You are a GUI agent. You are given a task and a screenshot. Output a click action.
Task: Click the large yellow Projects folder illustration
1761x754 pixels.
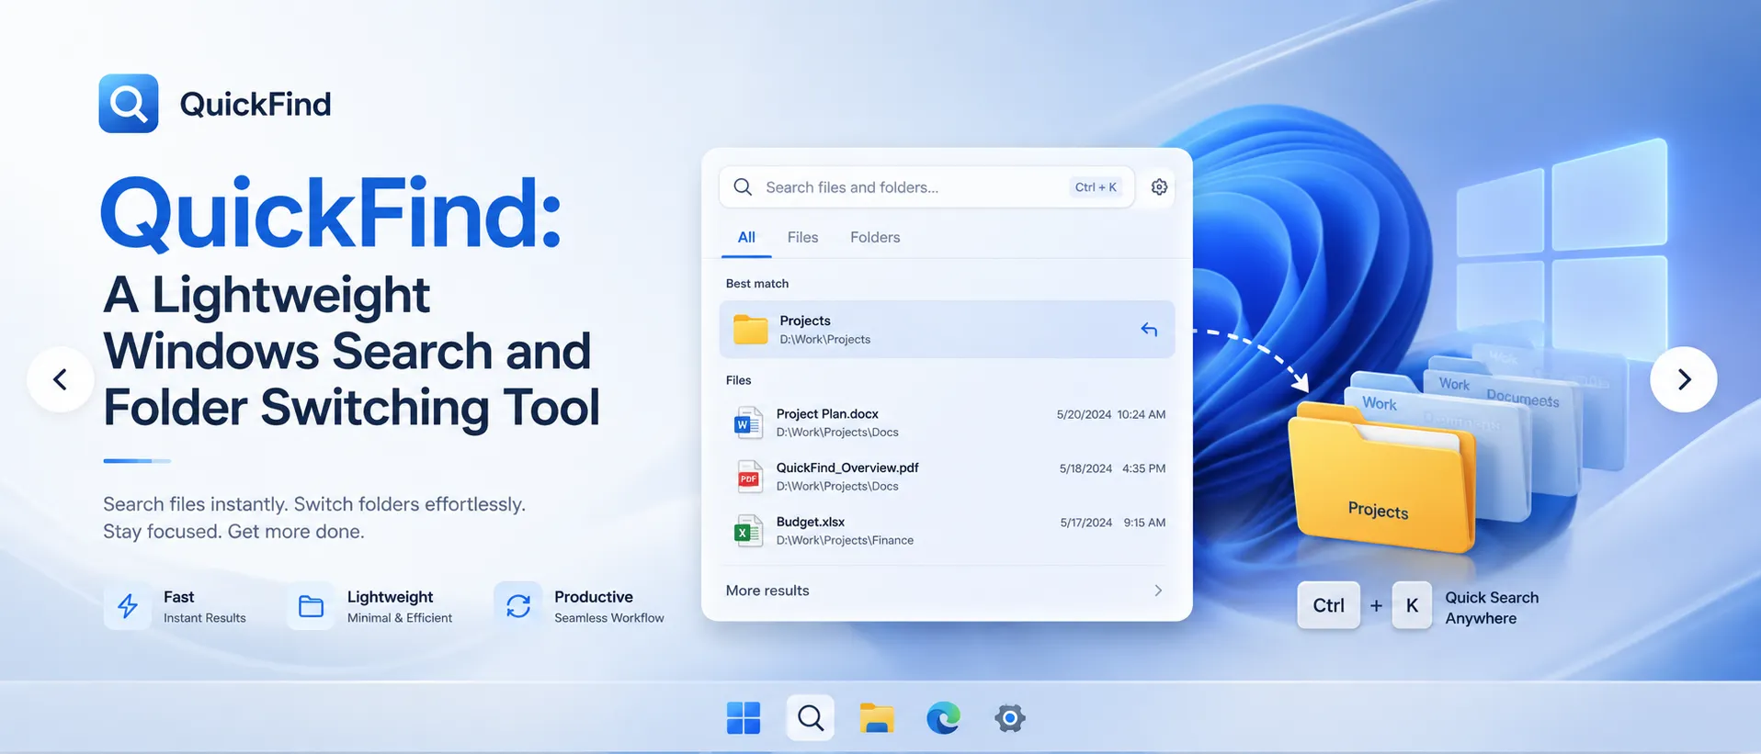tap(1381, 479)
